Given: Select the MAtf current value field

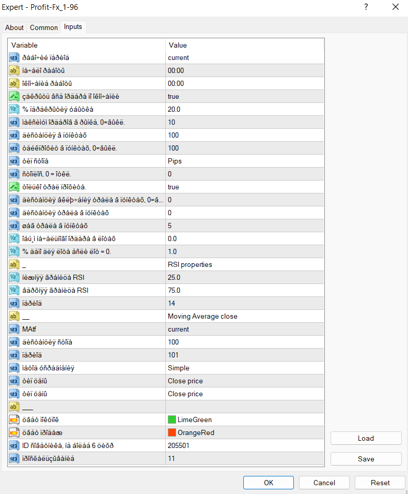Looking at the screenshot, I should (244, 329).
